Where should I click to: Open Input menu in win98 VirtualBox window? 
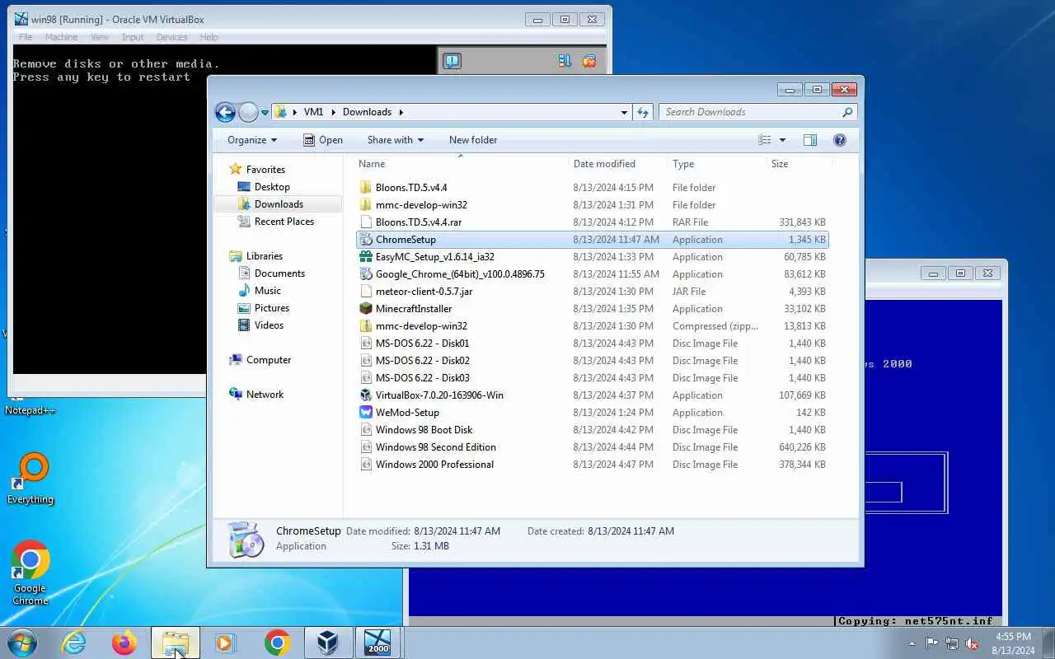coord(133,37)
